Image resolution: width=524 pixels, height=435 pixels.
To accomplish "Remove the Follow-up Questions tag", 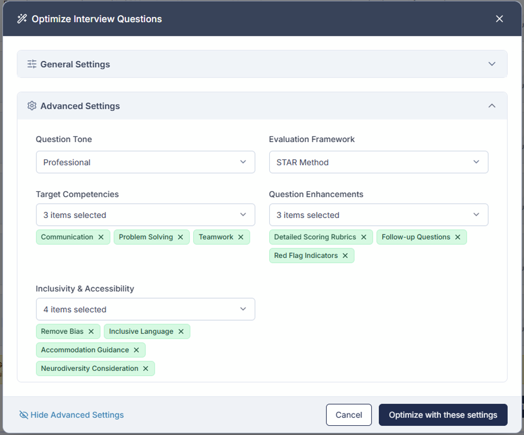I will pos(458,237).
